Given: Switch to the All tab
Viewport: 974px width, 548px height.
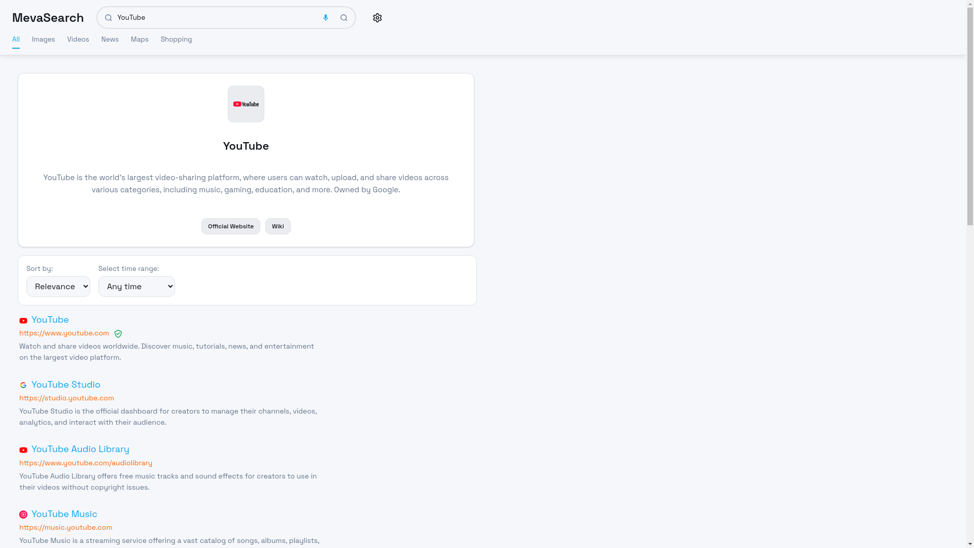Looking at the screenshot, I should [x=16, y=40].
